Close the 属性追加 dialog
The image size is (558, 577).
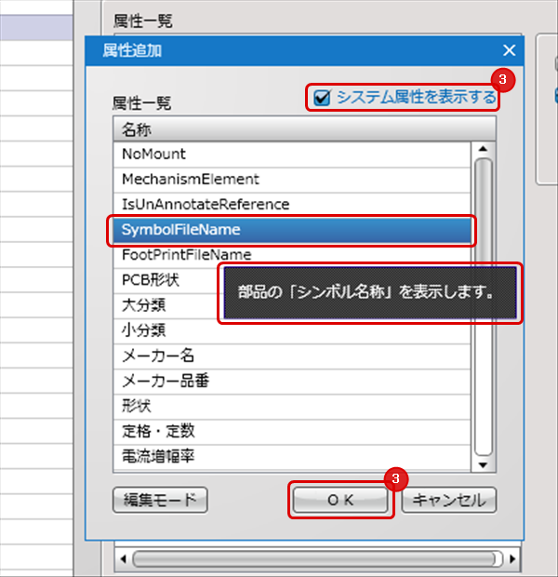click(508, 51)
